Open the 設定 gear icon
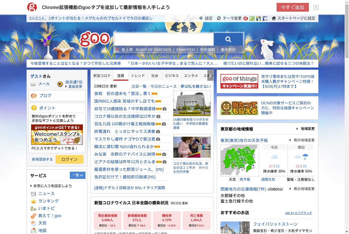 [201, 18]
